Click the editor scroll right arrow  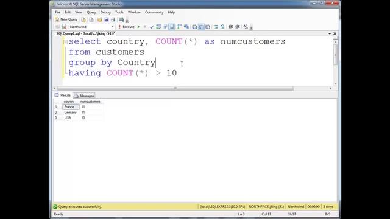tap(330, 88)
